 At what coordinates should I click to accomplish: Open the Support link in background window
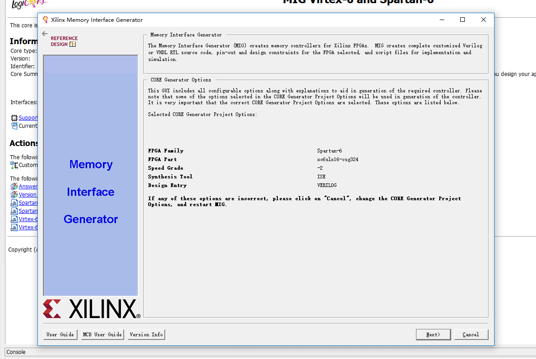click(x=28, y=118)
